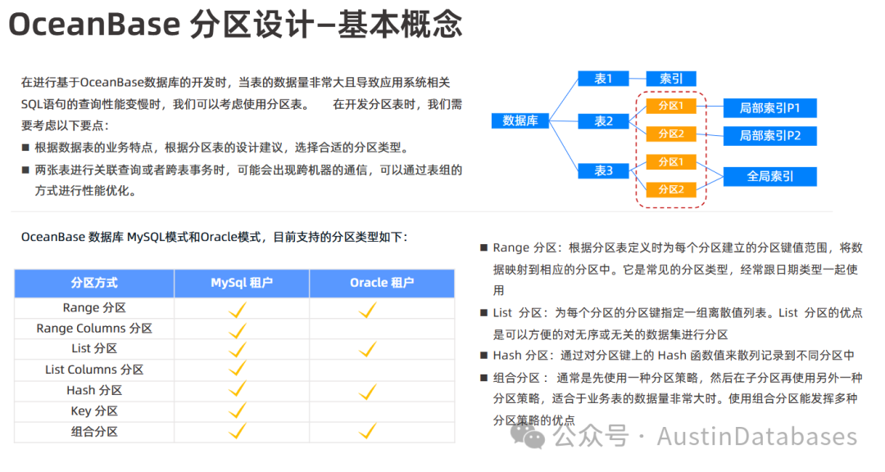Click the MySql checkmark for Key 分区
This screenshot has height=472, width=885.
[238, 411]
